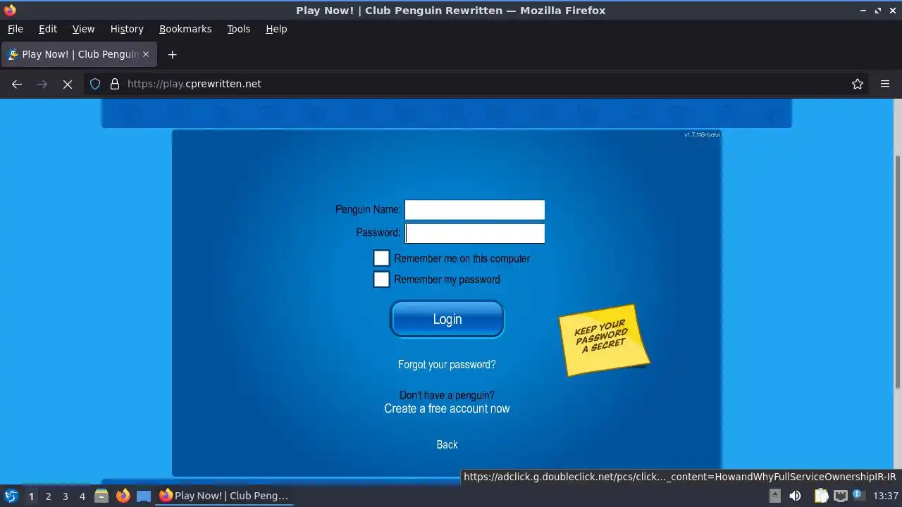Click the address bar URL
Screen dimensions: 902x507
[194, 84]
